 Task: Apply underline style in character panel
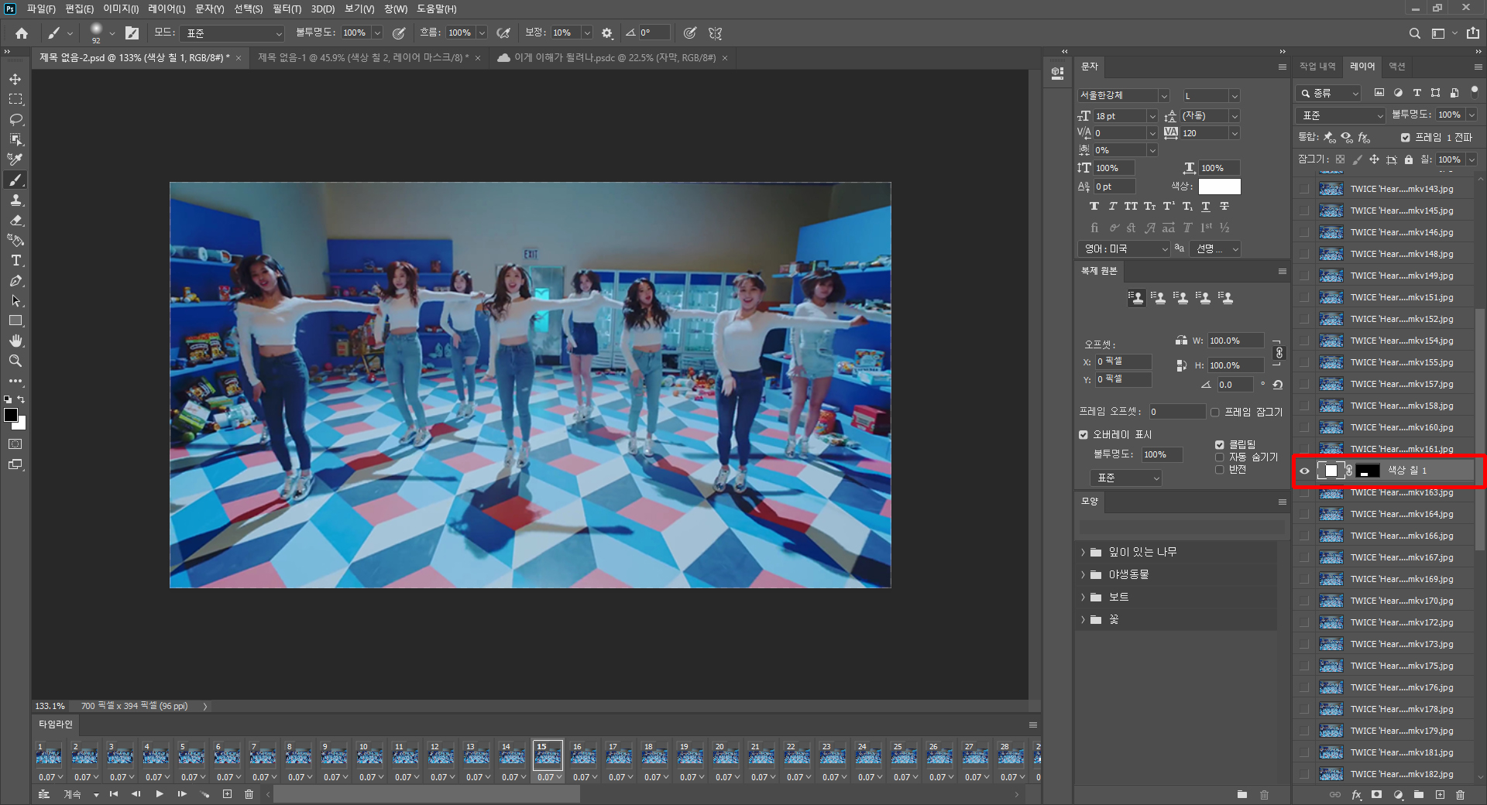1205,207
